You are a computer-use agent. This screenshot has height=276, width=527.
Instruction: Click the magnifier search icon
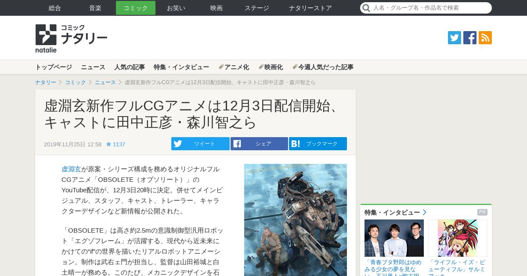tap(366, 8)
